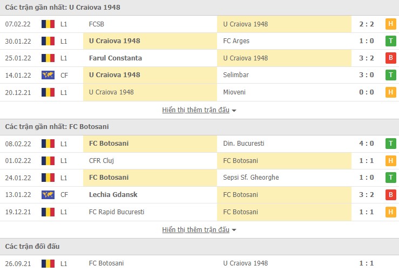Click Romania flag in 30.01.22 FC Arges row
The image size is (399, 272).
[x=48, y=41]
